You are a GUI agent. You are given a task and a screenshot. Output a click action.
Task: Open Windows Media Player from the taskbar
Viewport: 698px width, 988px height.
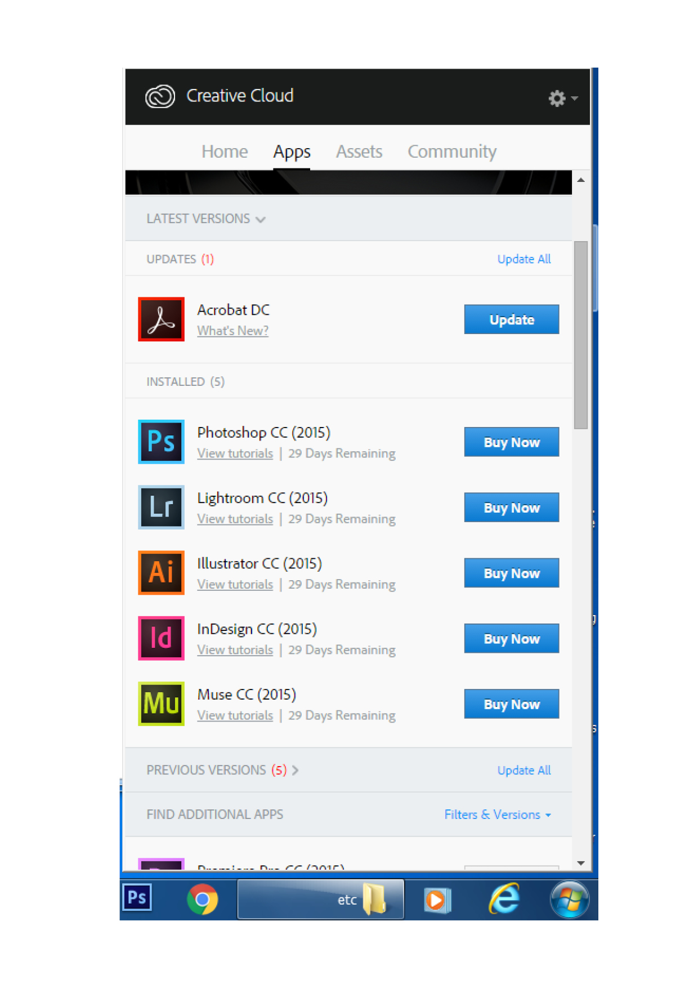[437, 900]
